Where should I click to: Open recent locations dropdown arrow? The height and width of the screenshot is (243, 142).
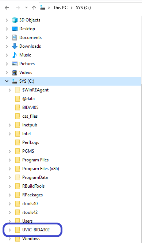pos(26,8)
